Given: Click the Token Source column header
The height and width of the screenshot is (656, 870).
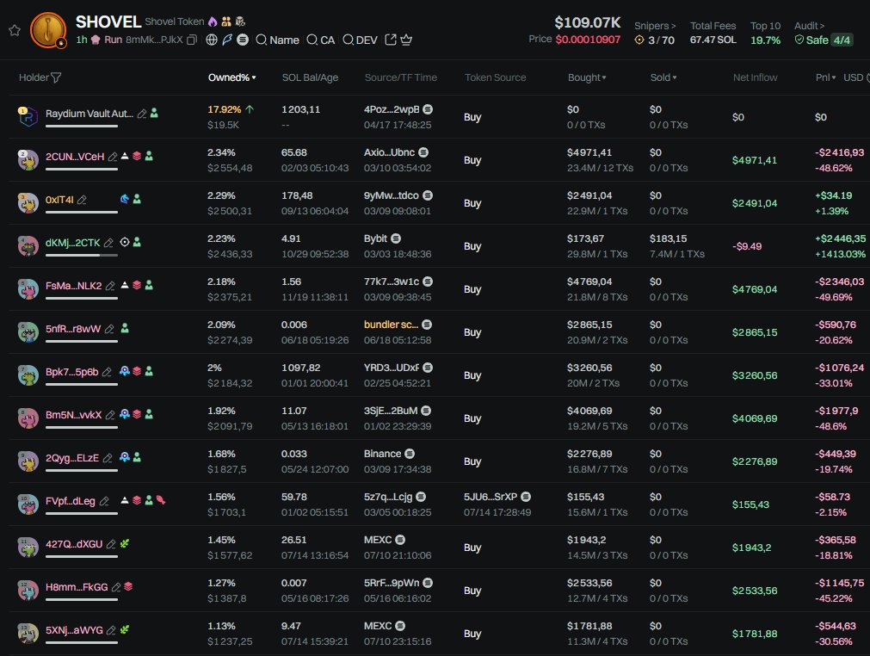Looking at the screenshot, I should (x=495, y=77).
